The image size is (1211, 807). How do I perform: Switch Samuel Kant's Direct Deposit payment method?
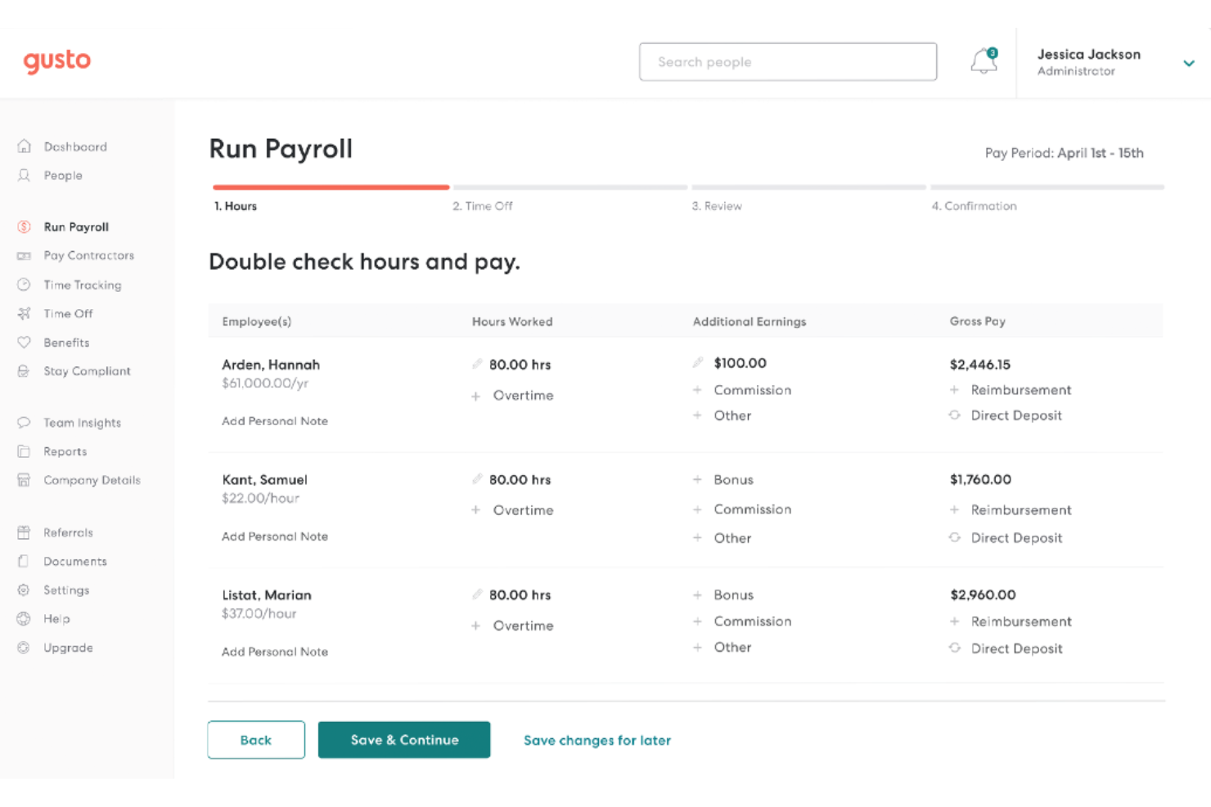click(1008, 538)
